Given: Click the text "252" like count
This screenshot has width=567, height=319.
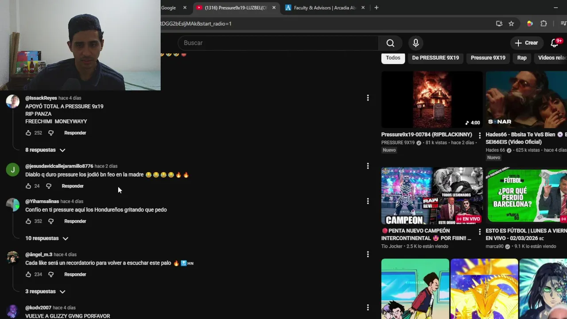Looking at the screenshot, I should point(38,133).
